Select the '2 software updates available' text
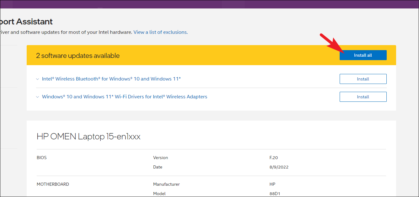 pos(78,55)
